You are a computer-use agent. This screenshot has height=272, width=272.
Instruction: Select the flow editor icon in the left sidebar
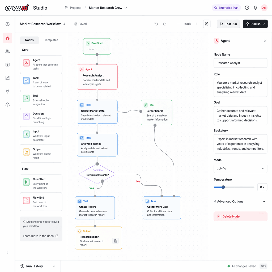(x=7, y=38)
